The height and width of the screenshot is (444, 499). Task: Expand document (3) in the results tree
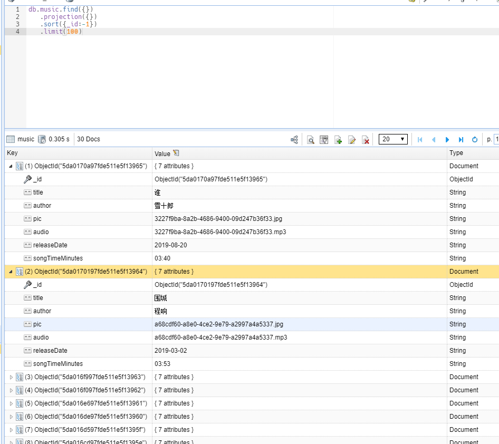click(x=12, y=377)
